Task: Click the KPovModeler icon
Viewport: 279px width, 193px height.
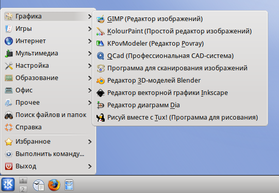Action: [x=101, y=44]
